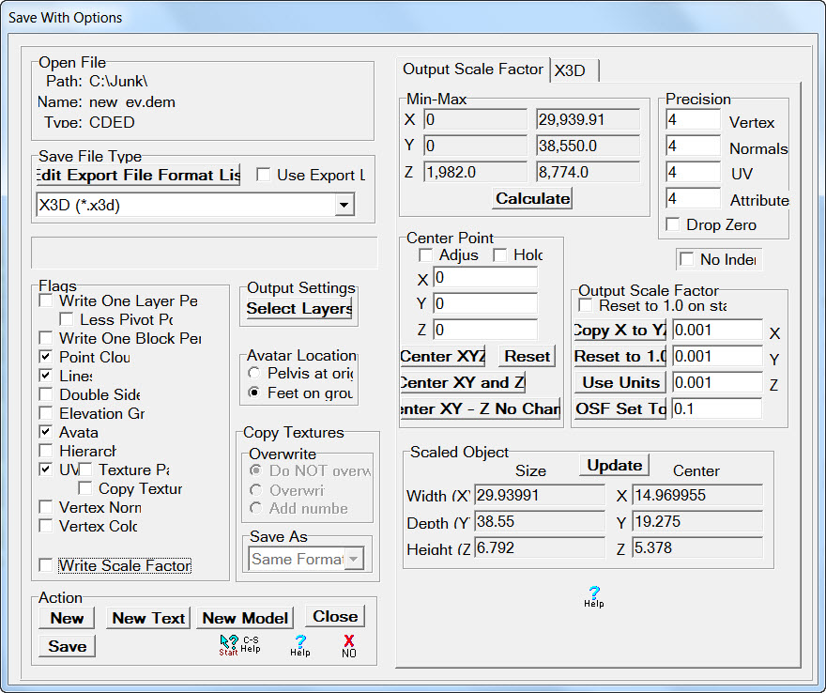This screenshot has width=826, height=693.
Task: Click OSF Set To button
Action: tap(620, 409)
